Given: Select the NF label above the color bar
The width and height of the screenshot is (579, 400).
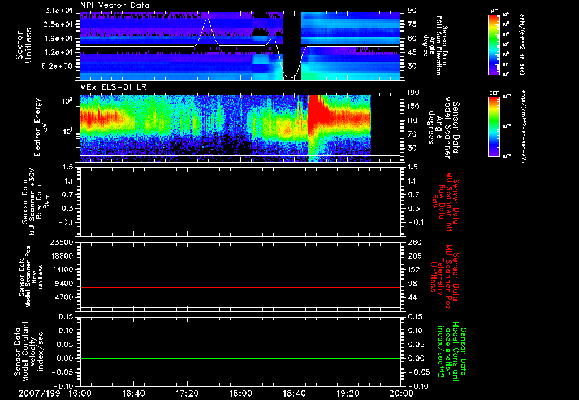Looking at the screenshot, I should pos(494,11).
